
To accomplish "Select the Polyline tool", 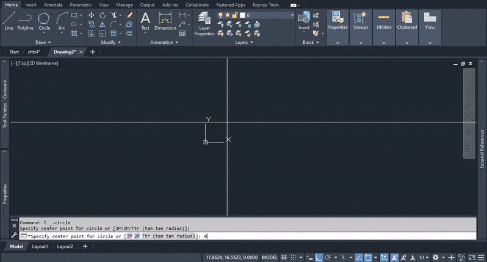I will 25,21.
